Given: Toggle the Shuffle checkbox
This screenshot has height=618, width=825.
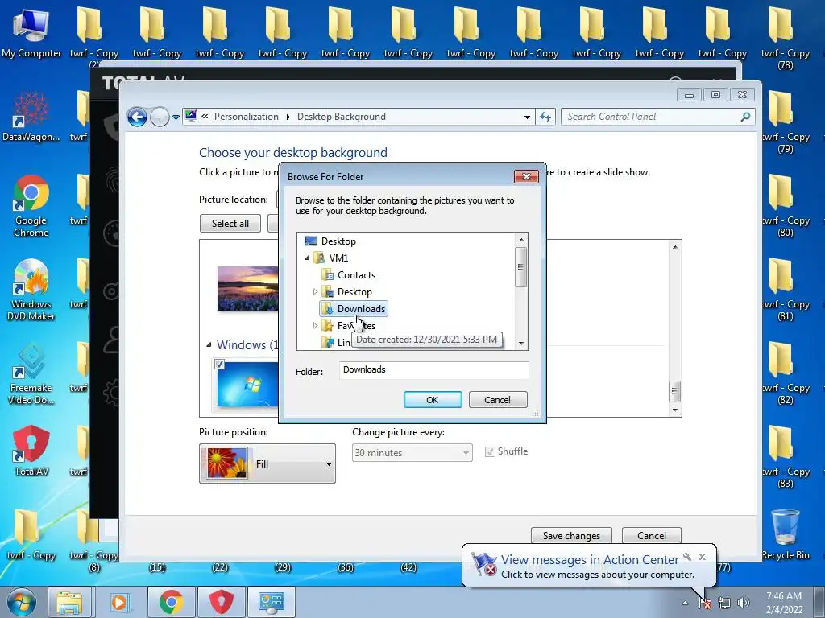Looking at the screenshot, I should (x=490, y=452).
